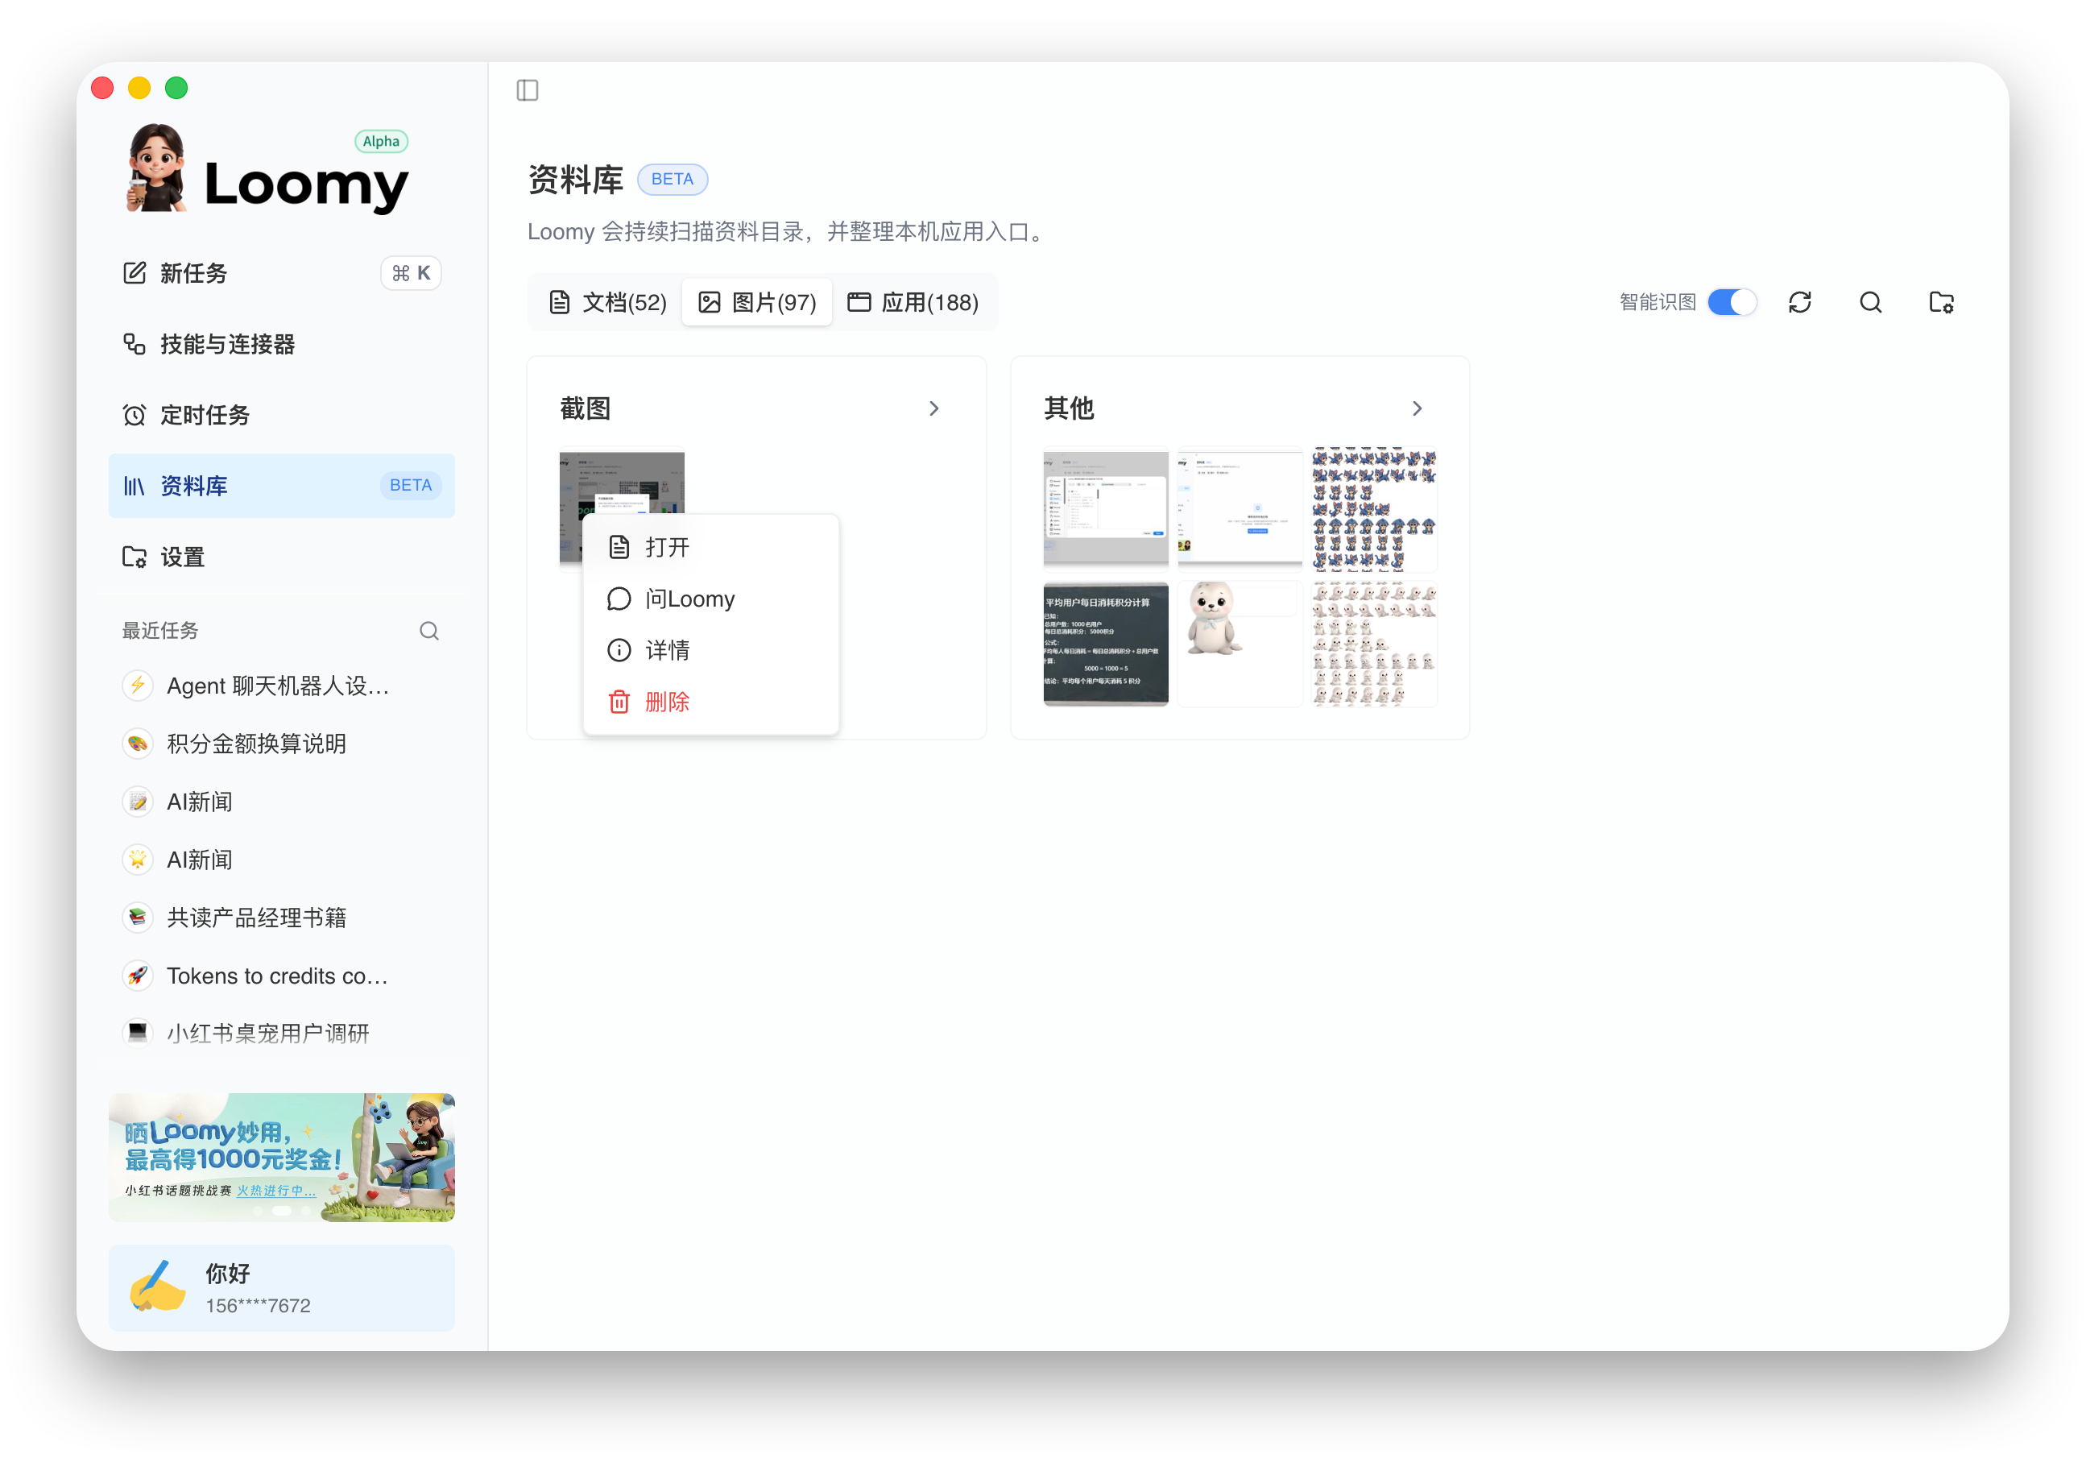
Task: Choose 详情 in the context menu
Action: coord(710,649)
